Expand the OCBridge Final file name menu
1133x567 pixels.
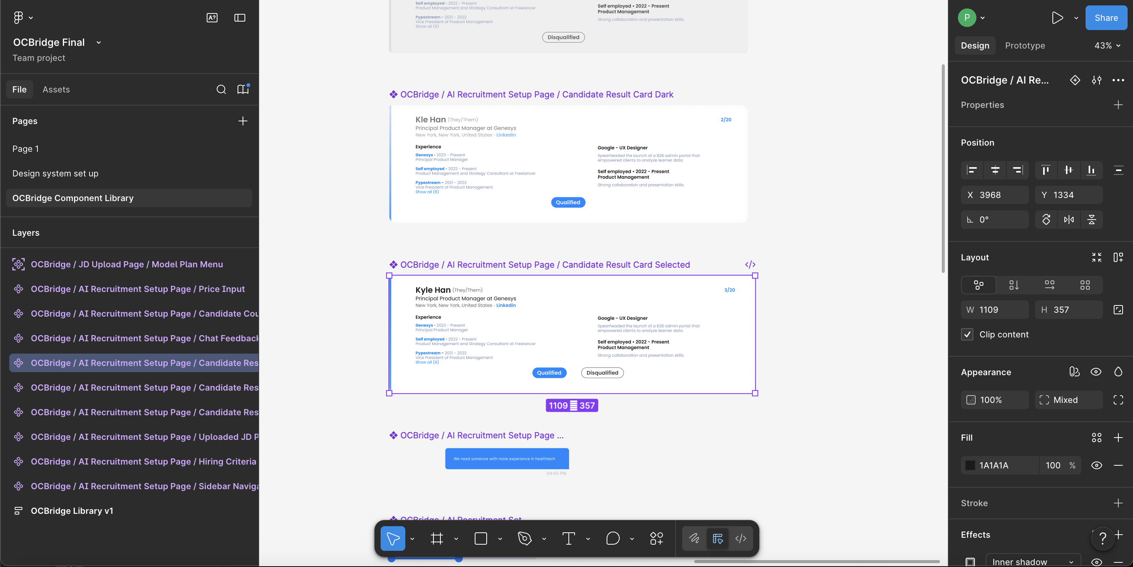coord(98,43)
